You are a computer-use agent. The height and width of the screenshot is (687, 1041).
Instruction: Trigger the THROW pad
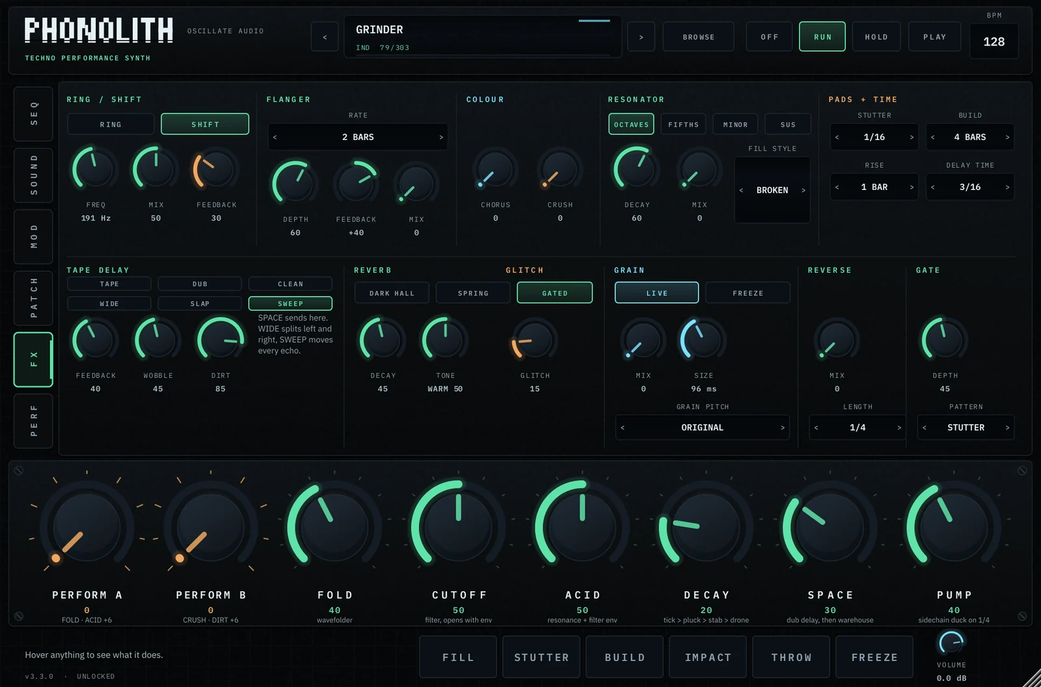point(791,658)
